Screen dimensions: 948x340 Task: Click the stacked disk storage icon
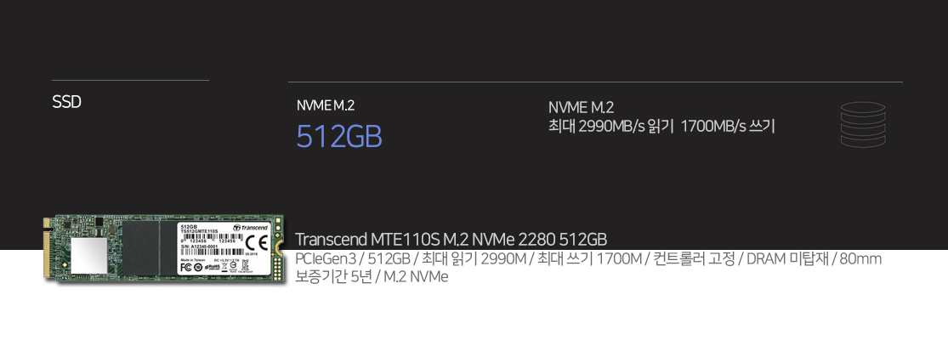coord(862,124)
